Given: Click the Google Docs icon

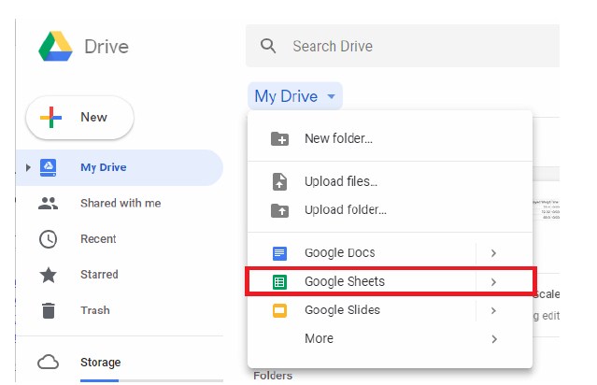Looking at the screenshot, I should pyautogui.click(x=280, y=253).
